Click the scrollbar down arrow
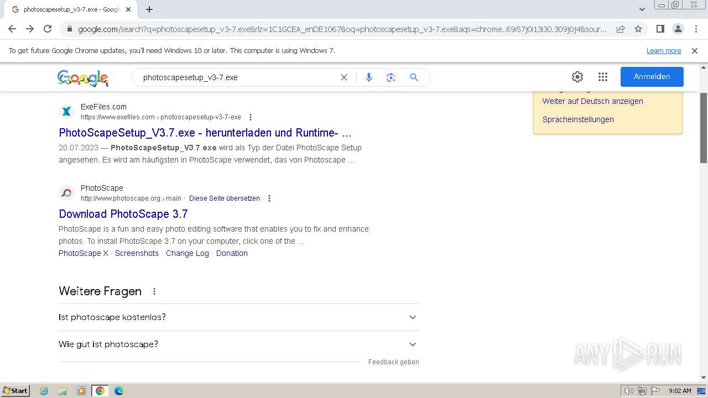This screenshot has width=708, height=398. 703,378
